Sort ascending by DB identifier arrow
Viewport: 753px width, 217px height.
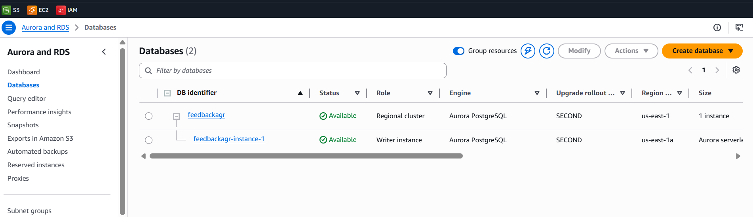(300, 93)
